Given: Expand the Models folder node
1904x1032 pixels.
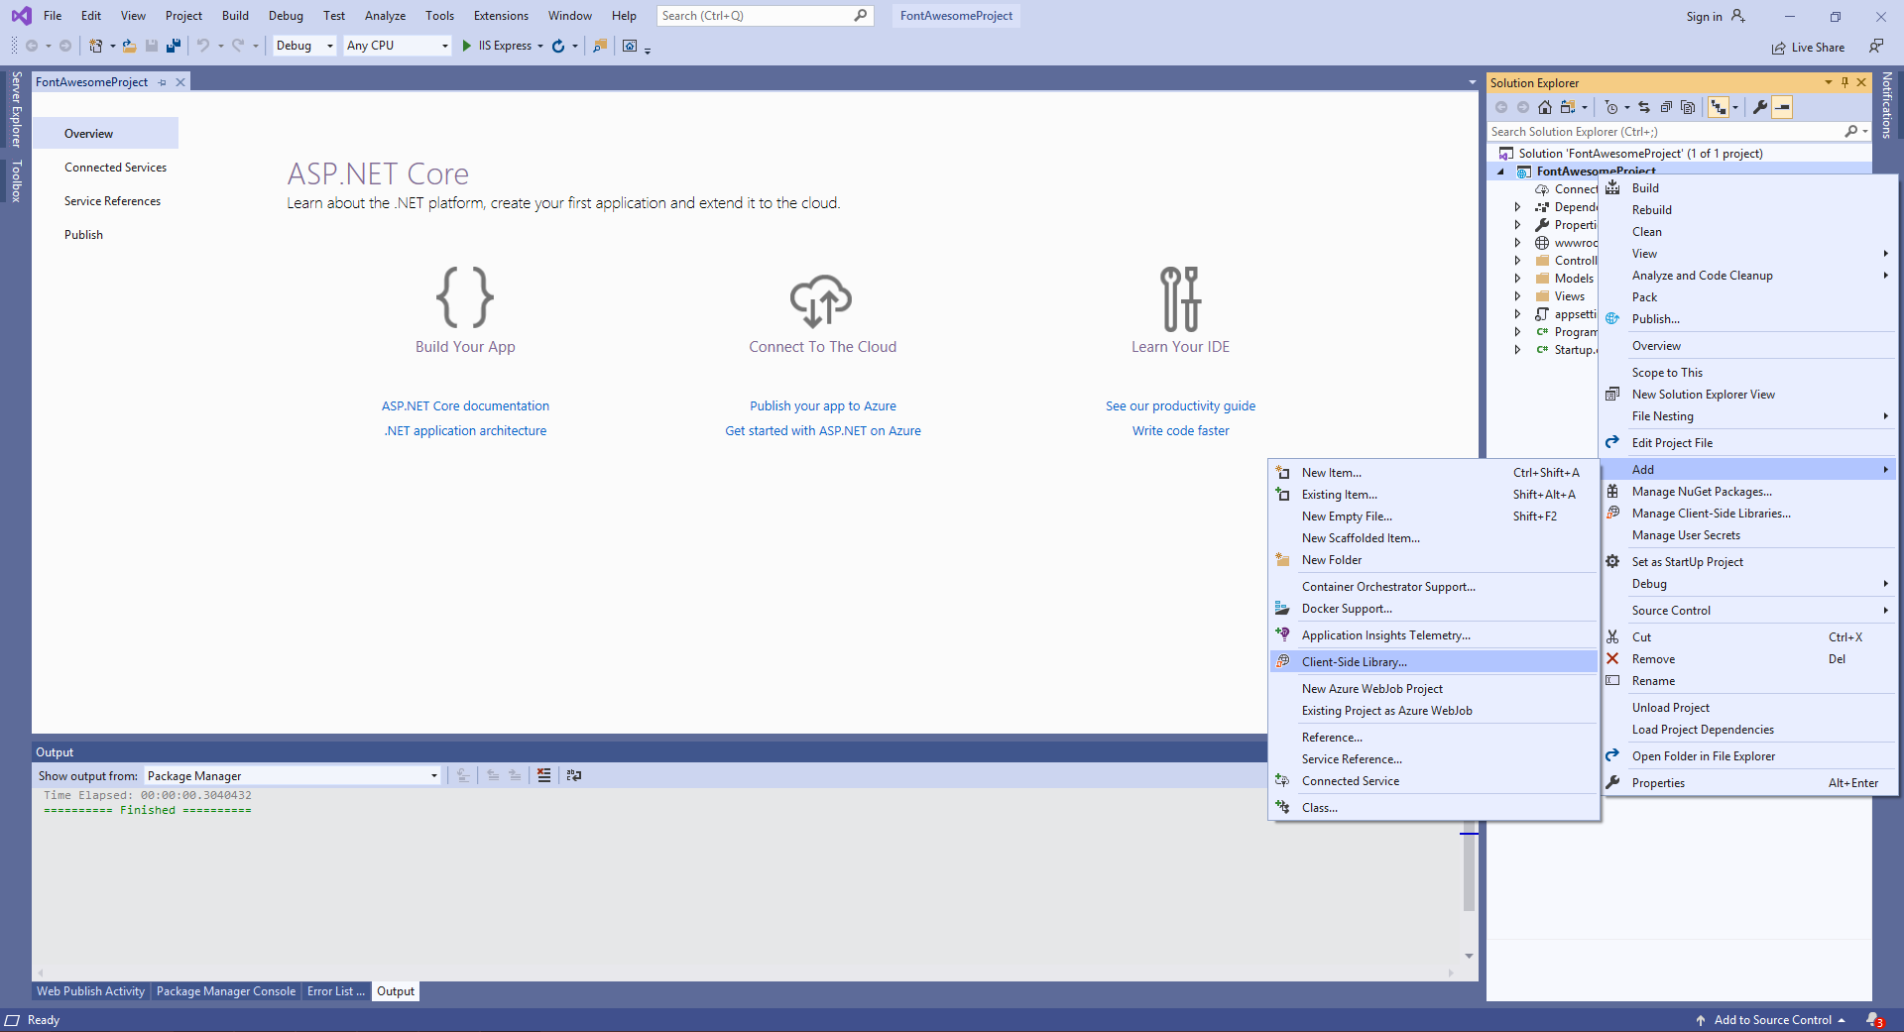Looking at the screenshot, I should (1517, 279).
